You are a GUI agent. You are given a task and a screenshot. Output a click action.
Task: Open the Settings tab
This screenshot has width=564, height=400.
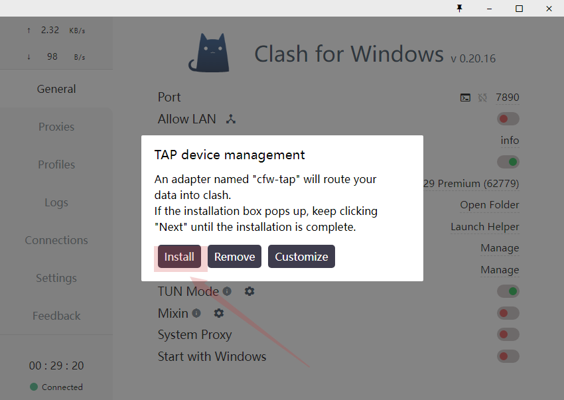tap(56, 278)
